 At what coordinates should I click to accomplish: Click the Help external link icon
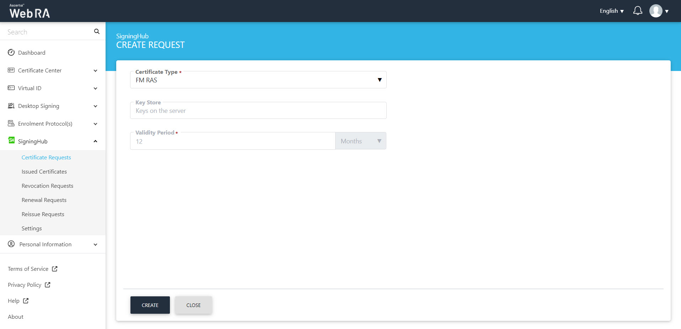26,301
